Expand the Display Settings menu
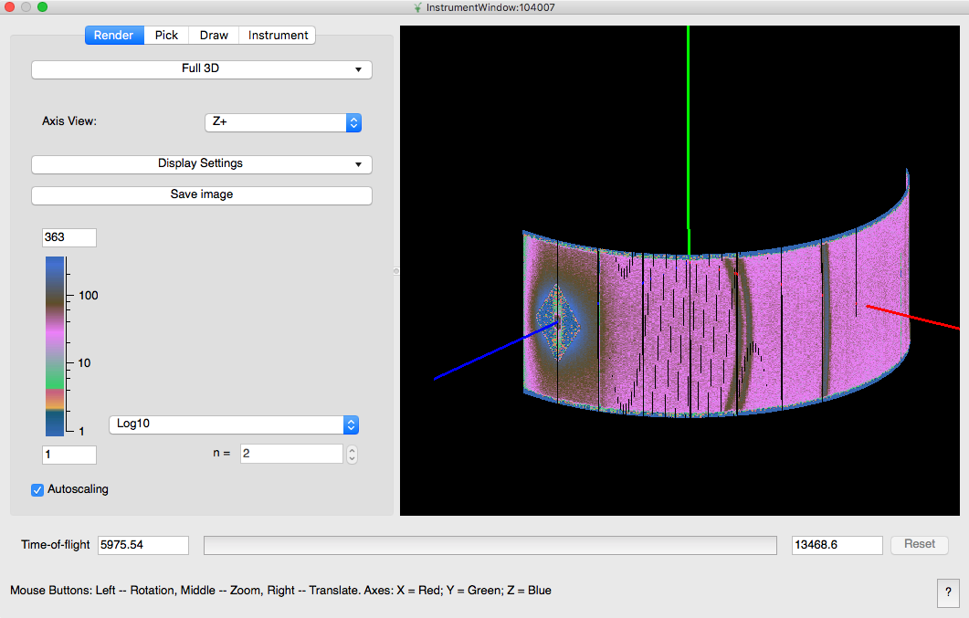Image resolution: width=969 pixels, height=618 pixels. click(x=201, y=163)
